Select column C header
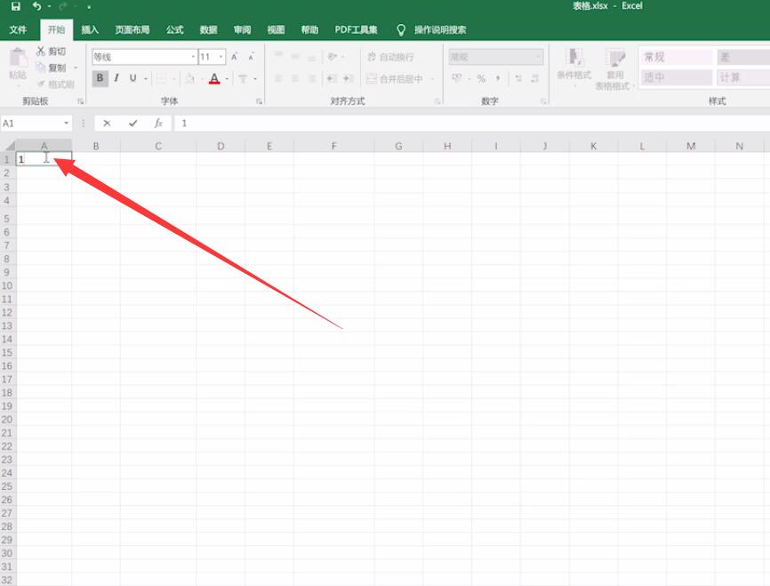 tap(158, 146)
